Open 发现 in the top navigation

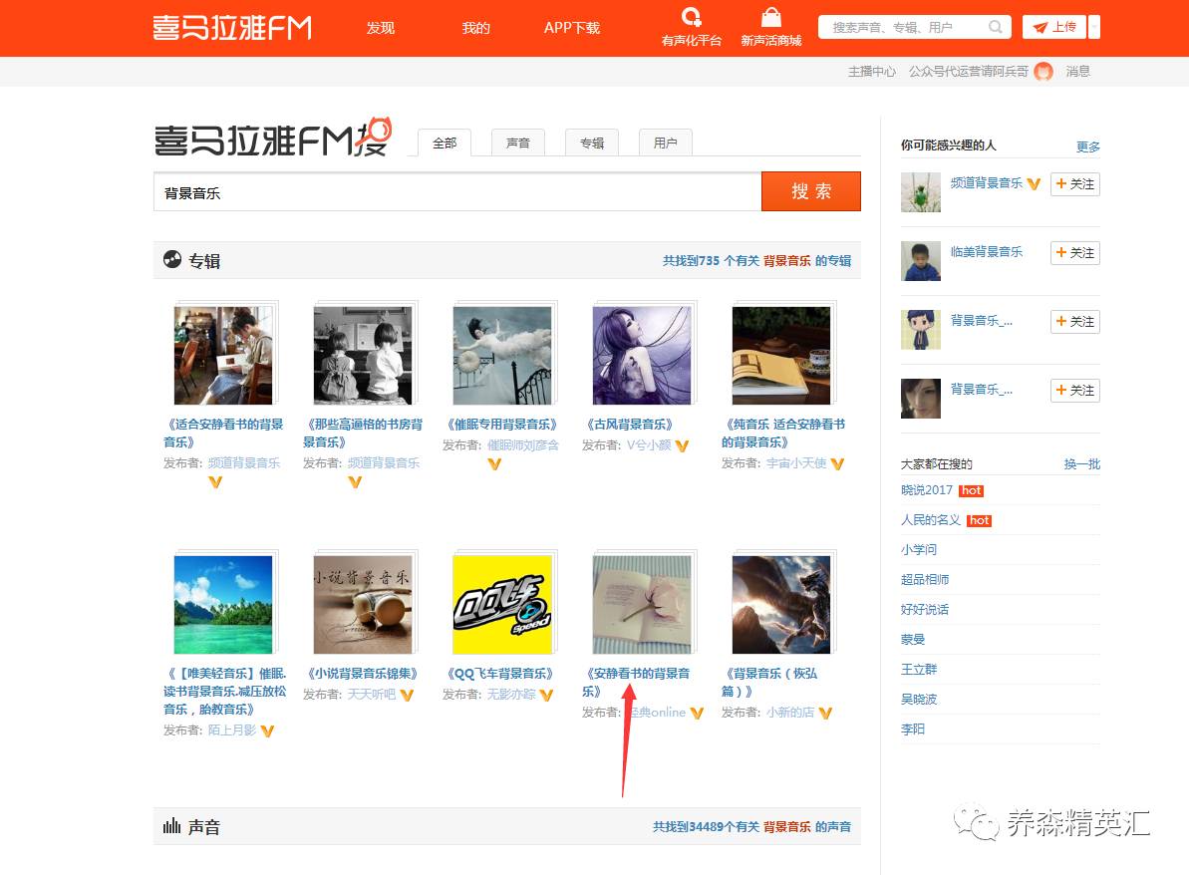pyautogui.click(x=381, y=28)
